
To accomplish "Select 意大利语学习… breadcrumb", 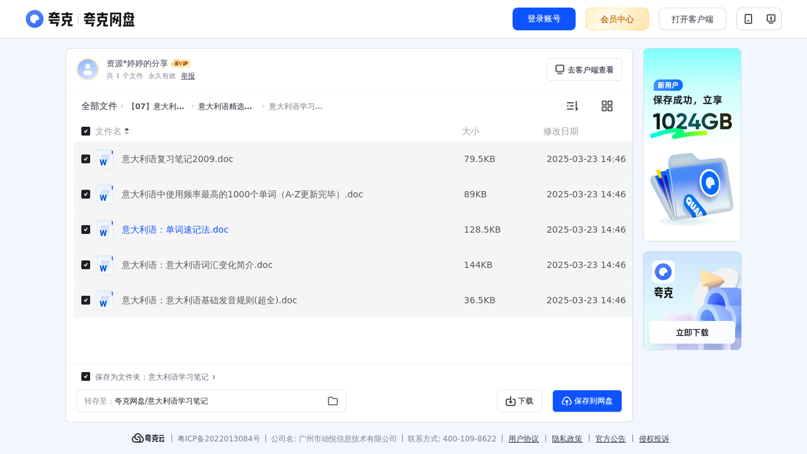I will point(296,107).
